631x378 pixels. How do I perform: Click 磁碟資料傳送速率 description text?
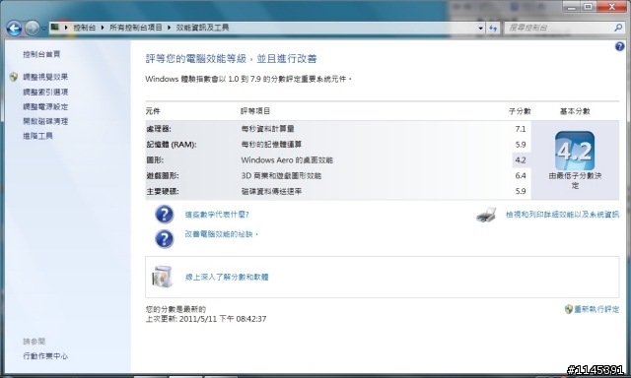coord(272,191)
